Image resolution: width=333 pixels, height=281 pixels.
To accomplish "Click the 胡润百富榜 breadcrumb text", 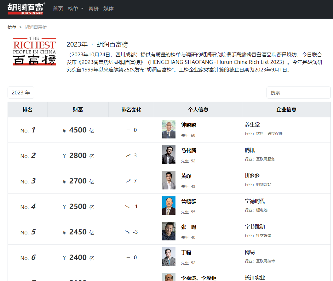I will 36,27.
